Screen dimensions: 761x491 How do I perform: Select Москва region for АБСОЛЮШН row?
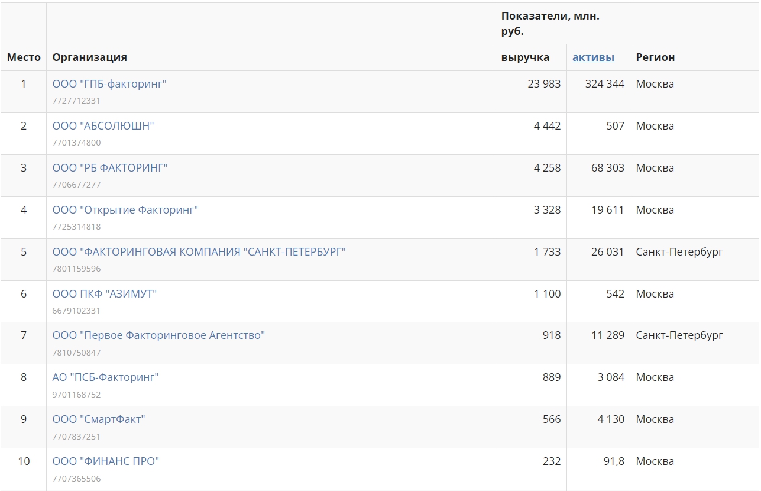pos(655,126)
